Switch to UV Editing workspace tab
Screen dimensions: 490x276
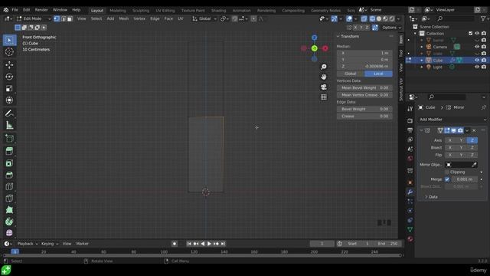coord(165,11)
